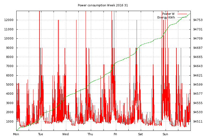Click the 94599 right axis value

(x=198, y=85)
